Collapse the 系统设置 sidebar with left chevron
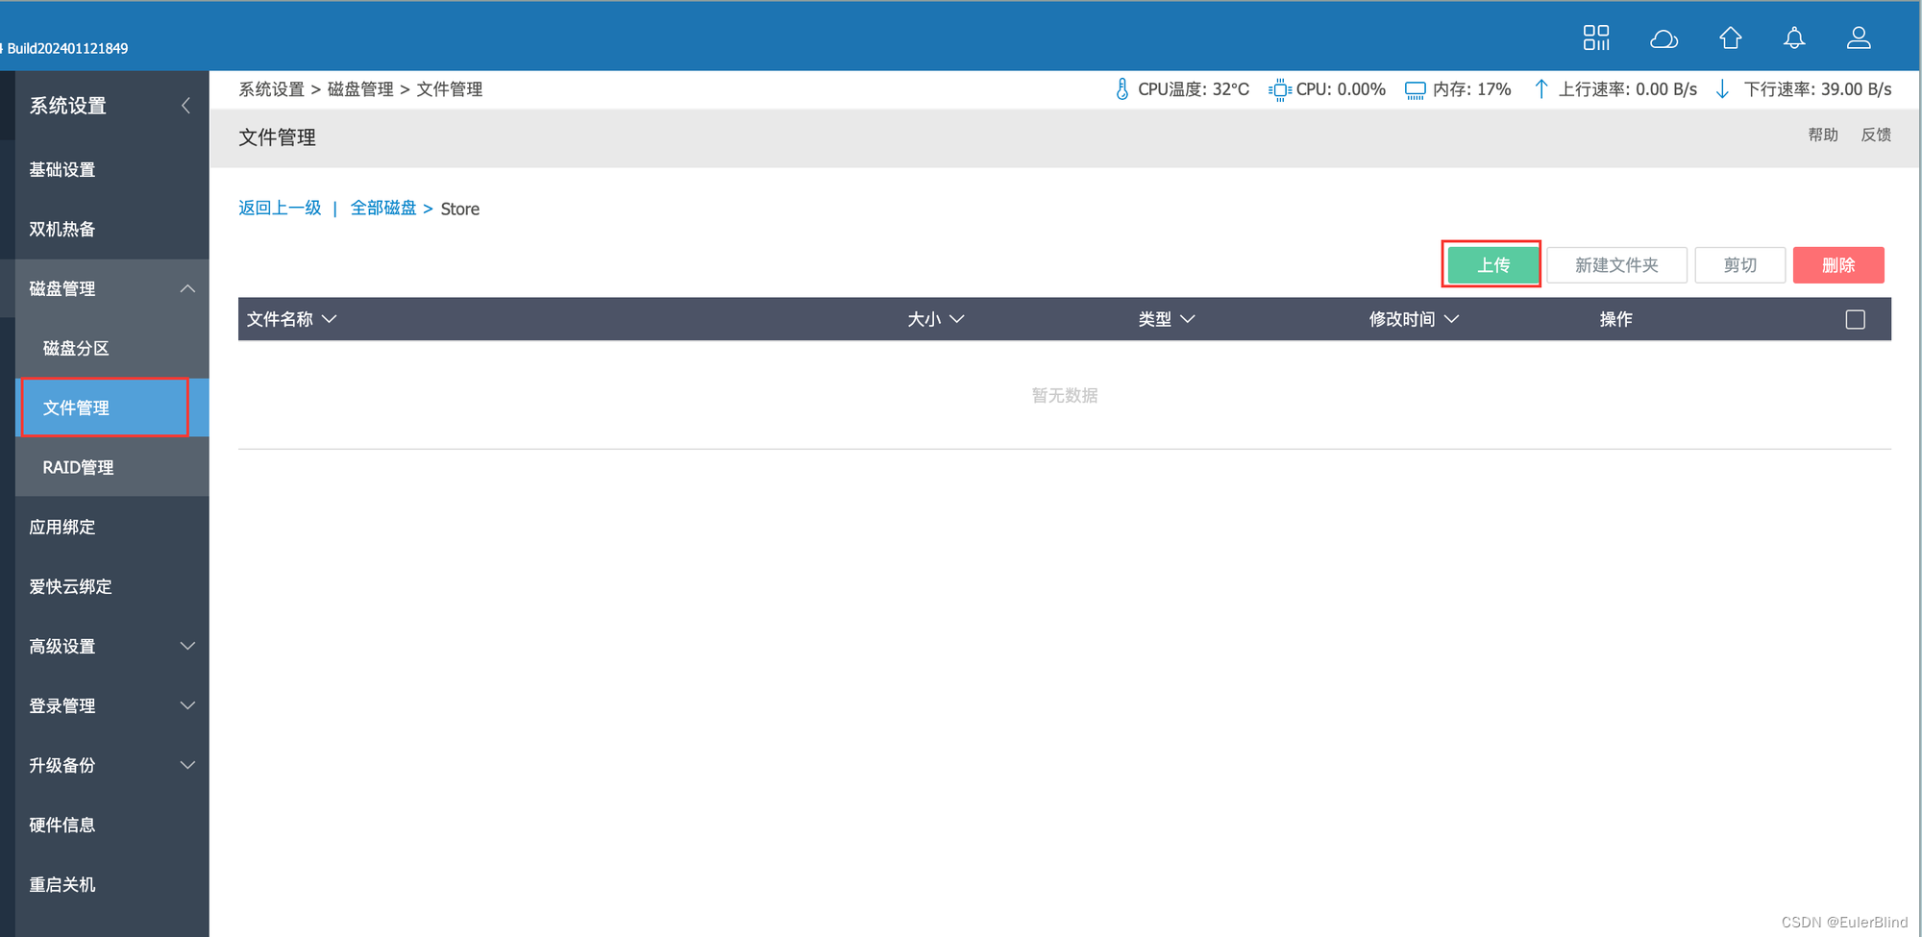The width and height of the screenshot is (1922, 937). coord(186,106)
